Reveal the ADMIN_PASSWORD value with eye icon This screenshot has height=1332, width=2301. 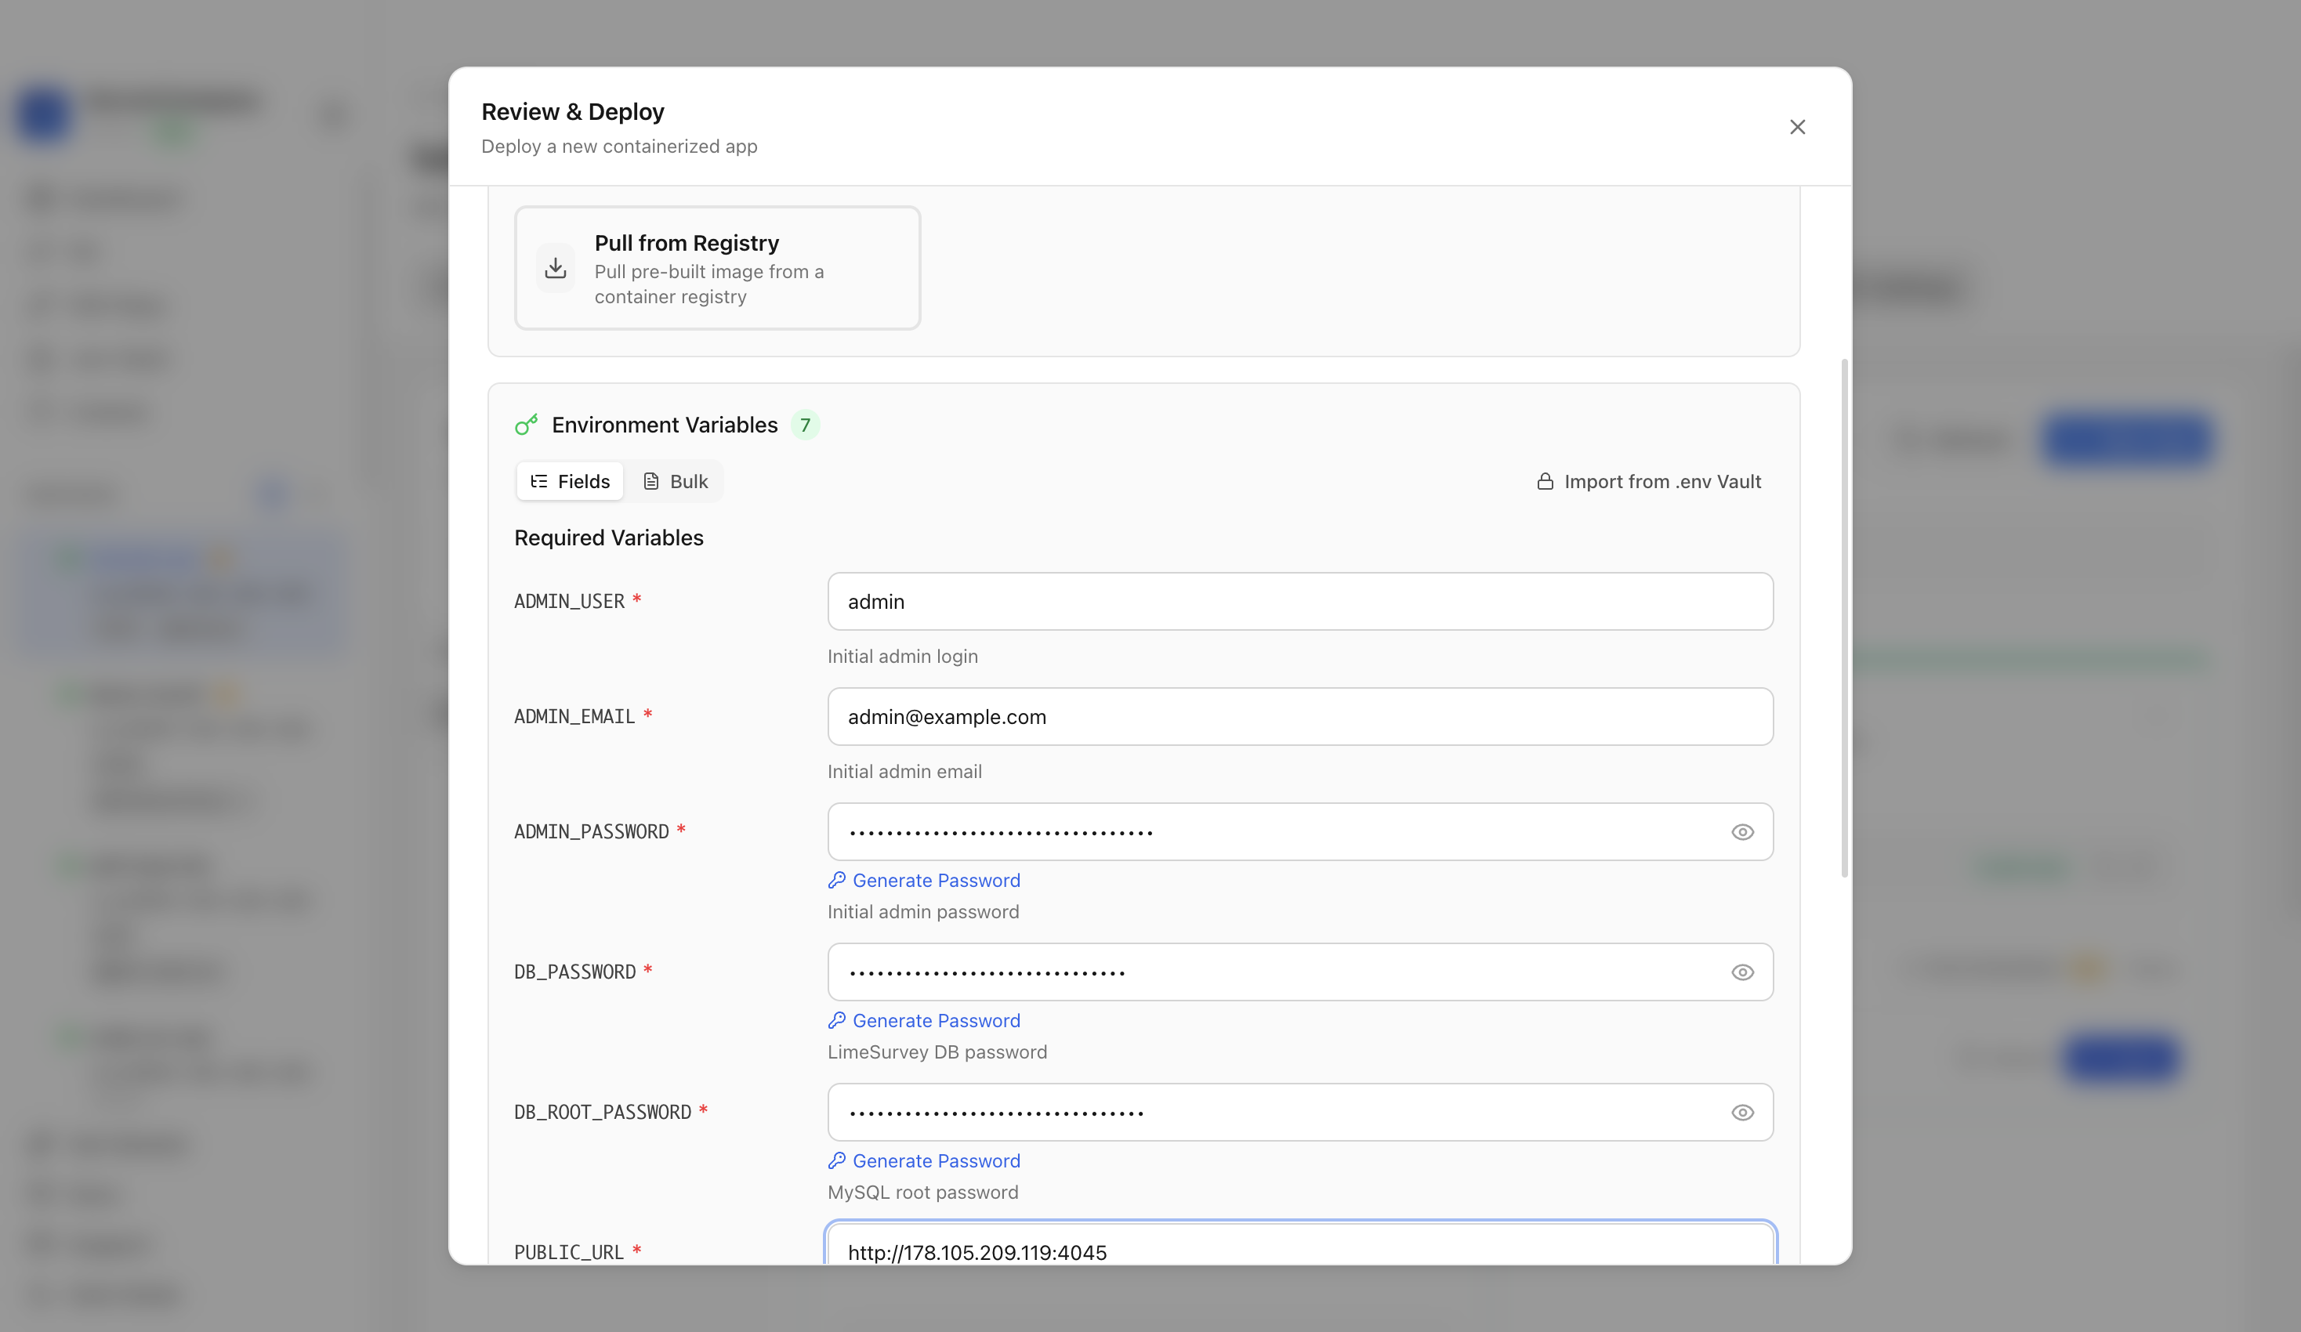(1742, 831)
